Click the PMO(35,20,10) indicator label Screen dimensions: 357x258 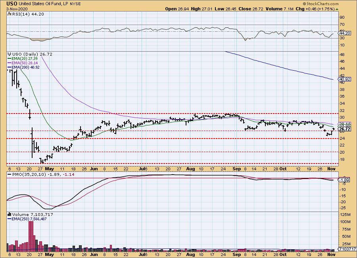pyautogui.click(x=28, y=174)
